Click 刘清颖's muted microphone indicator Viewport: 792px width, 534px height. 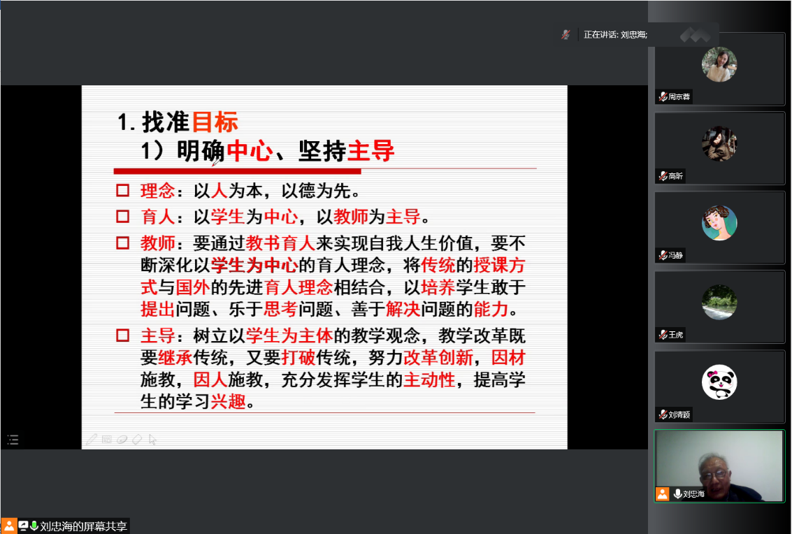(663, 414)
